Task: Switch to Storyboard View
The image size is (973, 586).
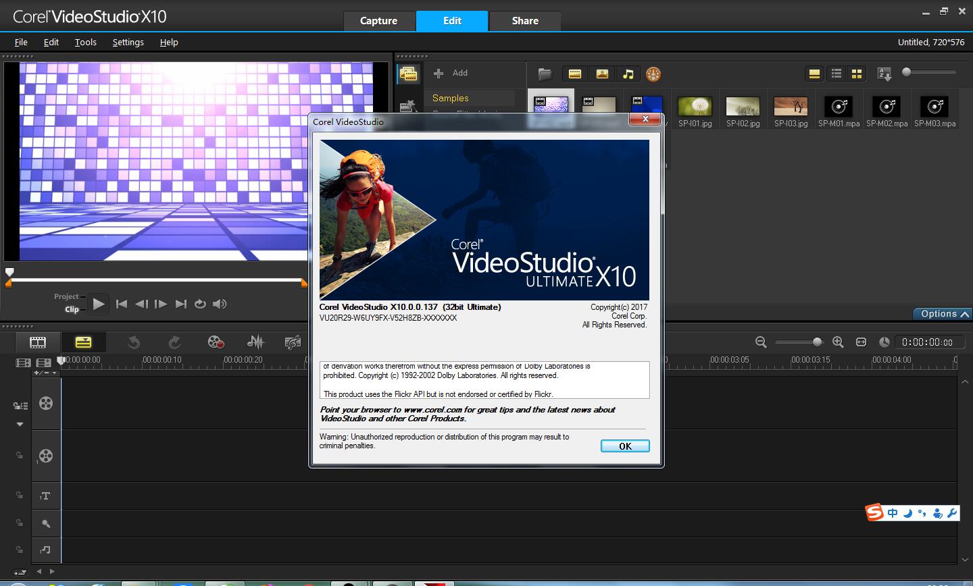Action: [38, 342]
